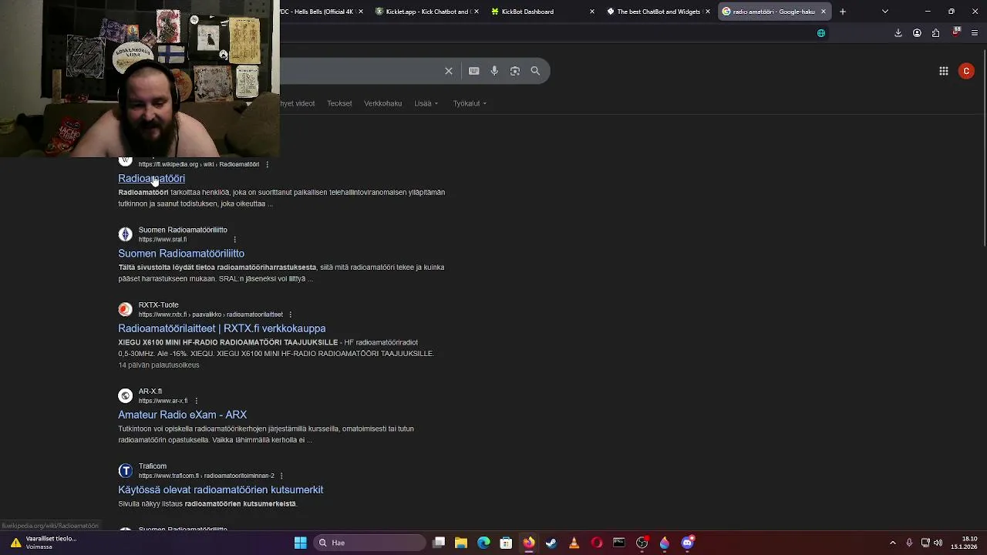Open Opera browser from taskbar

coord(596,543)
